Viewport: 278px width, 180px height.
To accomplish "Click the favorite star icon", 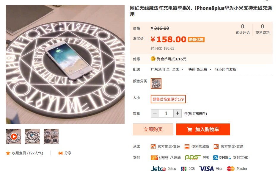I will coord(8,153).
